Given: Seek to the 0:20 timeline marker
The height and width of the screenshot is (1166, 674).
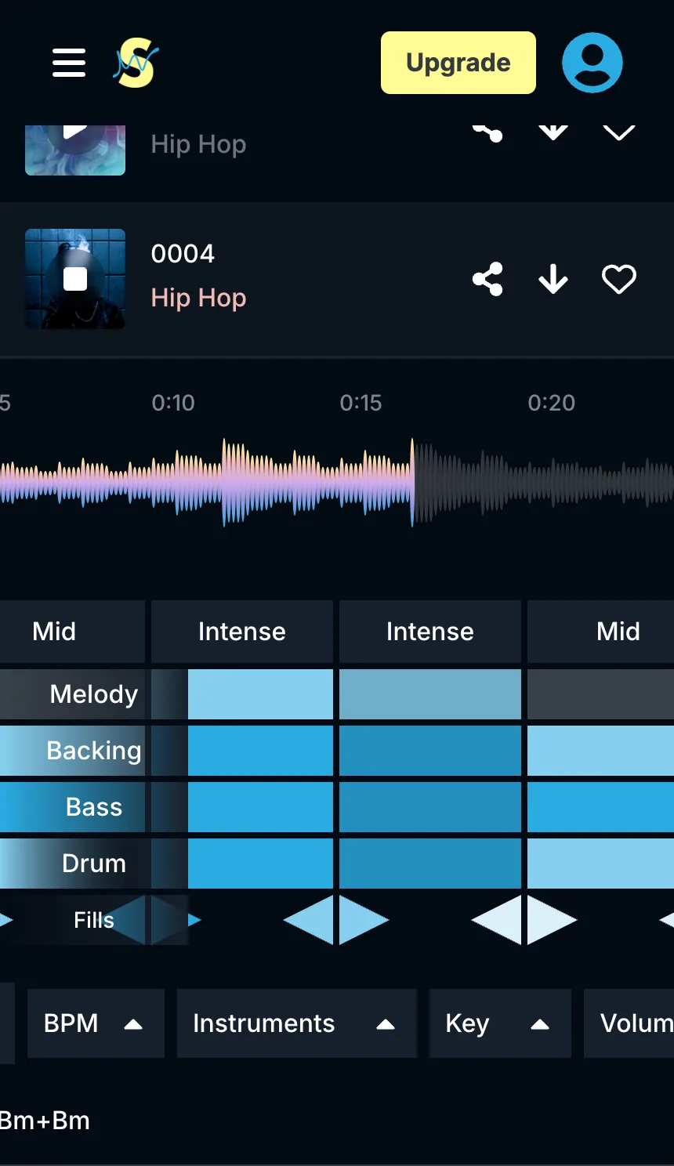Looking at the screenshot, I should click(x=552, y=403).
